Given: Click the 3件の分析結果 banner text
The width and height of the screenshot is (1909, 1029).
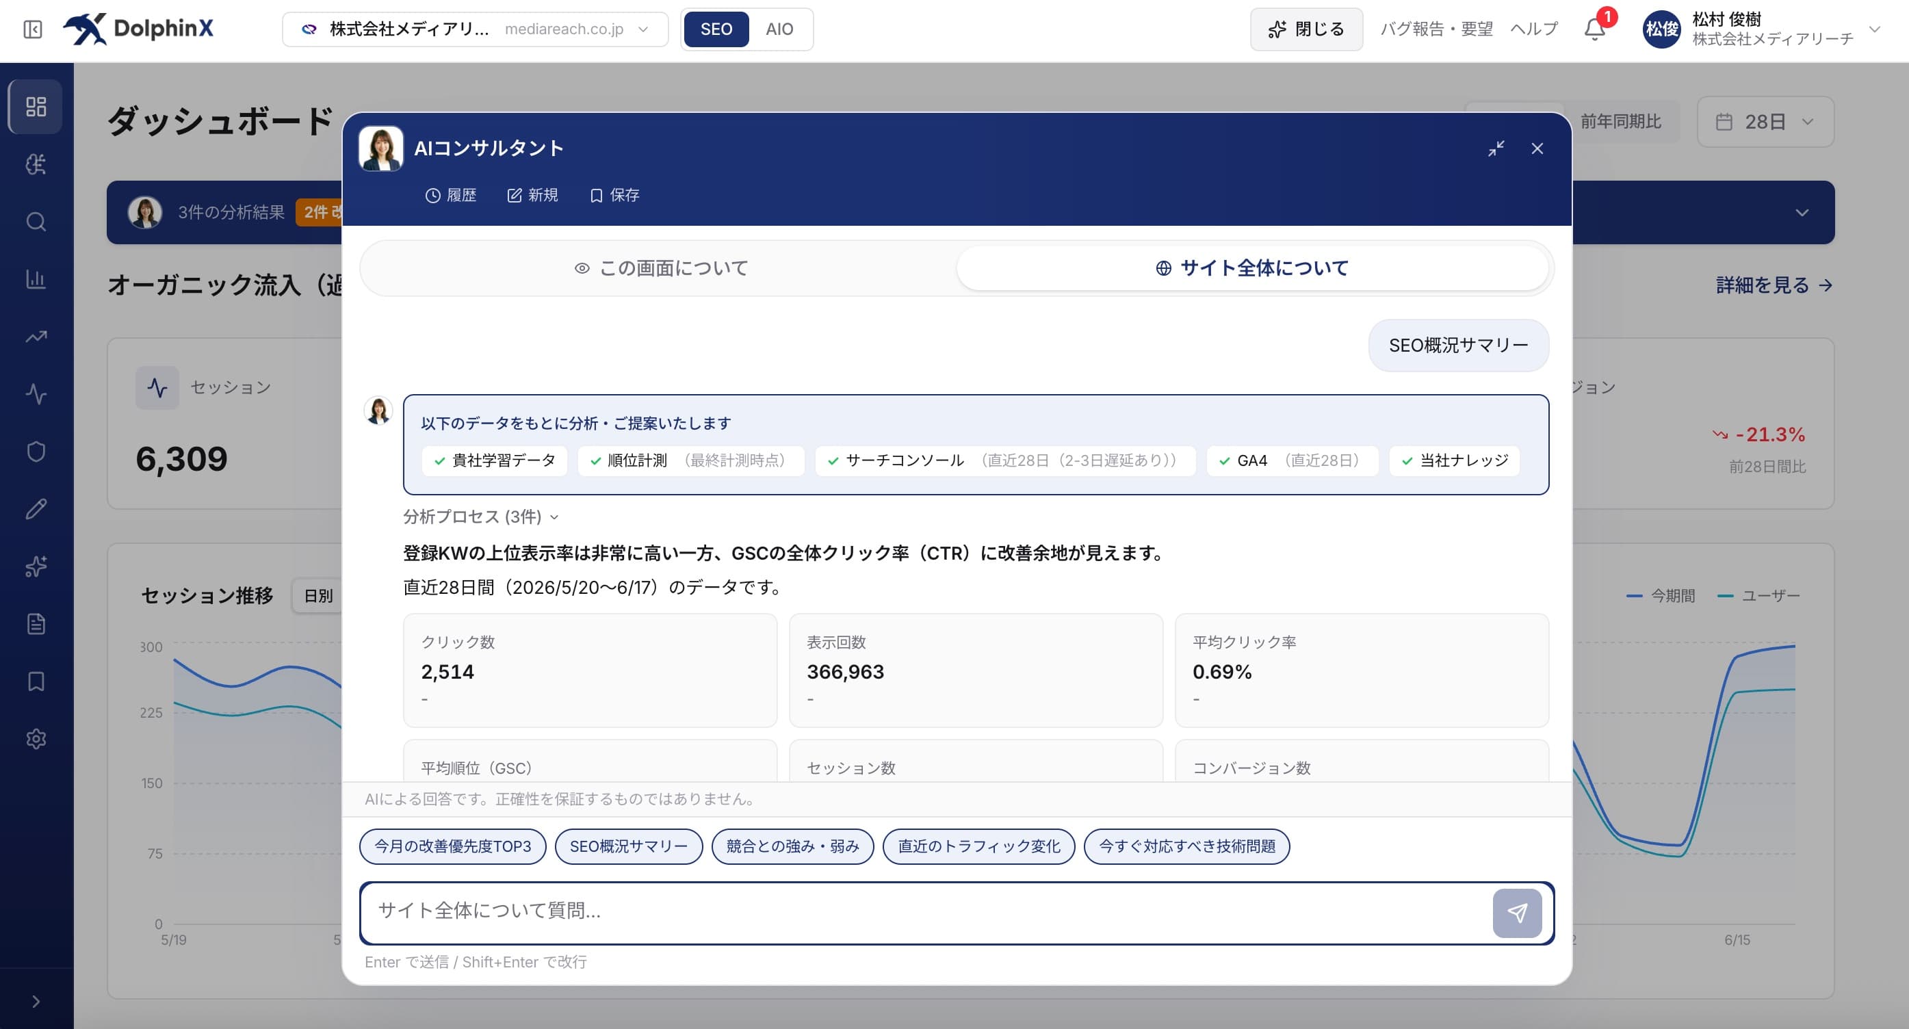Looking at the screenshot, I should [x=231, y=213].
